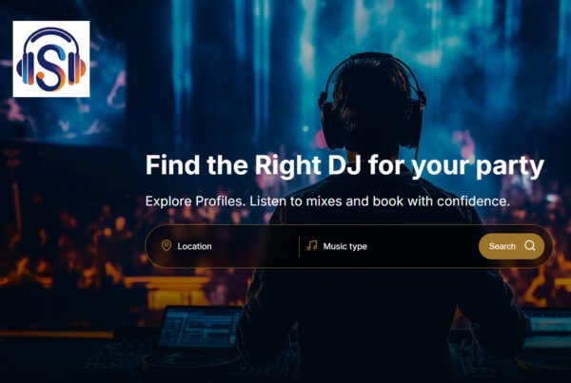Click the "Explore Profiles" subtitle text
This screenshot has width=571, height=383.
pos(327,201)
